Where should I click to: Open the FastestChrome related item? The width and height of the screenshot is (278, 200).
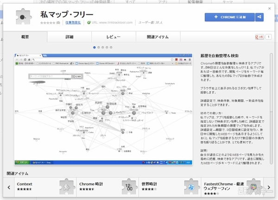233,187
